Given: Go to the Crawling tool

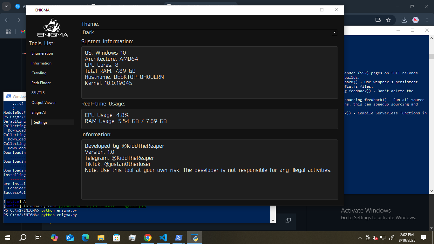Looking at the screenshot, I should pos(39,73).
